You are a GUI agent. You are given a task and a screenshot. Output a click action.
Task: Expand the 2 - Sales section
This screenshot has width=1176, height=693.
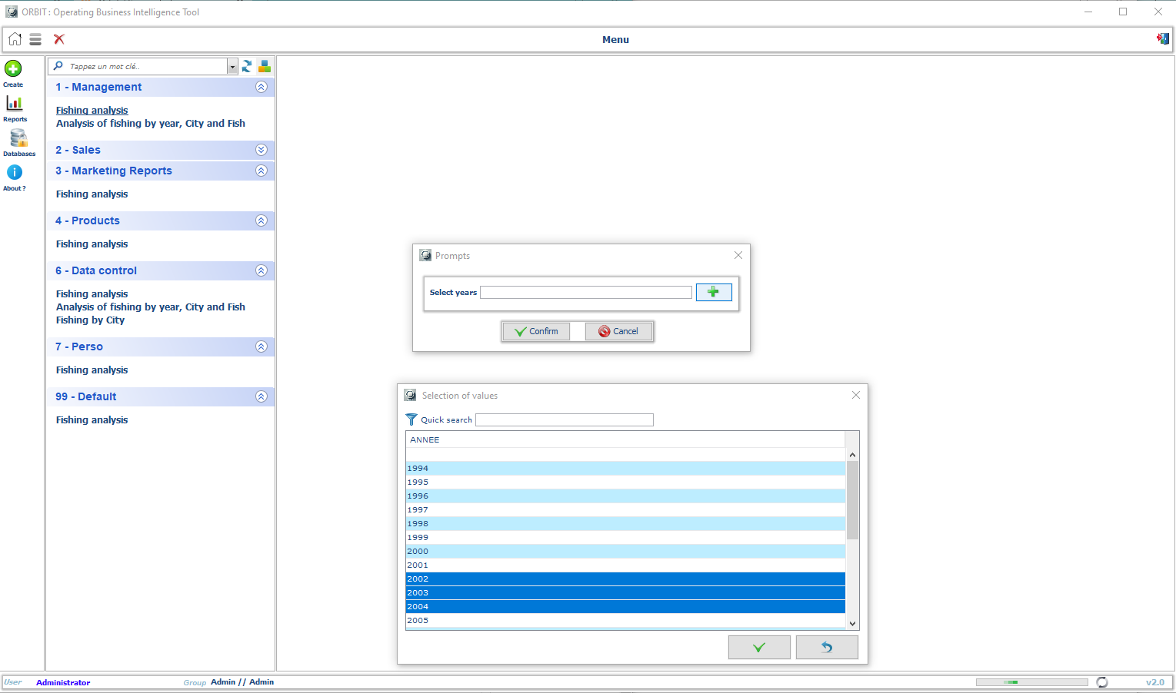(262, 150)
